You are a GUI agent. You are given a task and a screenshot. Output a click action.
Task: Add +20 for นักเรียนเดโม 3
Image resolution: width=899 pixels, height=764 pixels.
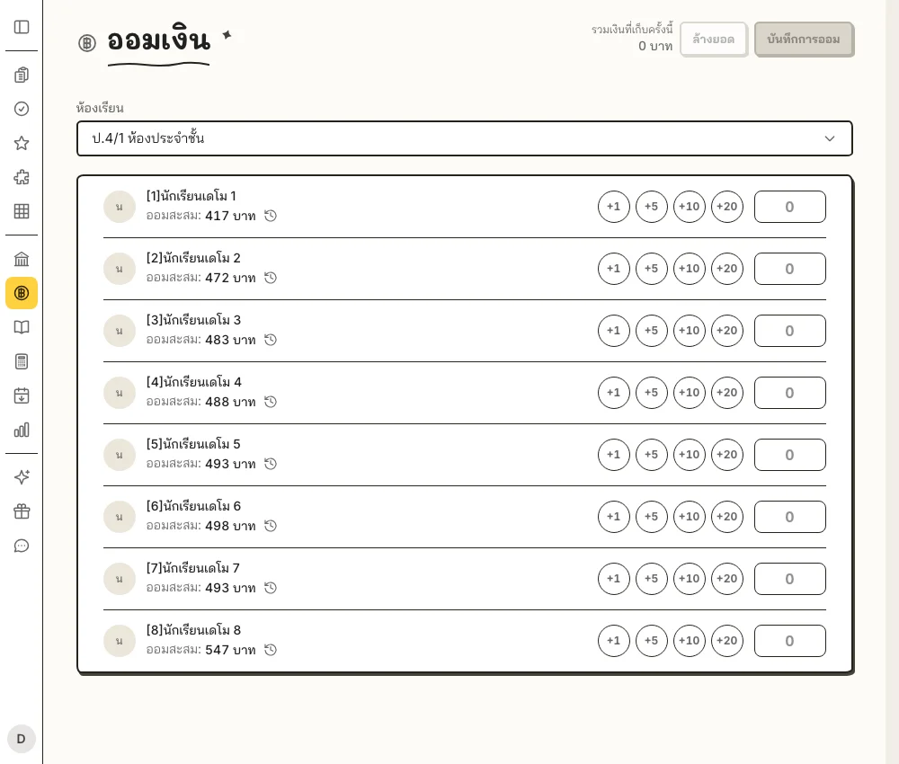[727, 331]
